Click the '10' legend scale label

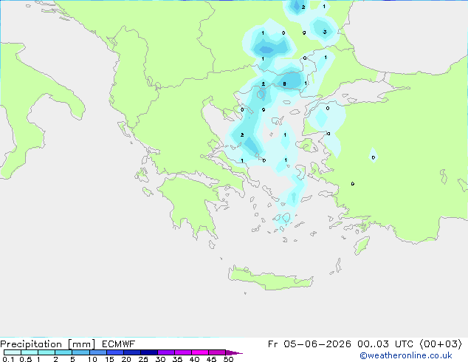(92, 359)
